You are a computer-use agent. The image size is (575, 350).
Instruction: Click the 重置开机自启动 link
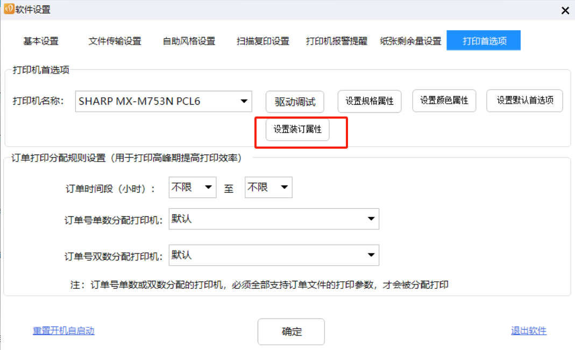pos(63,331)
